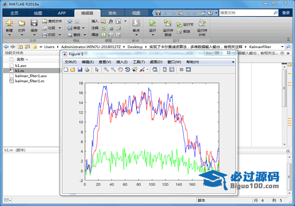
Task: Click the uncomment icon next to percent
Action: (x=111, y=28)
